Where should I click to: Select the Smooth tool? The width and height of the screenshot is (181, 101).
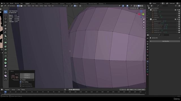pos(5,66)
